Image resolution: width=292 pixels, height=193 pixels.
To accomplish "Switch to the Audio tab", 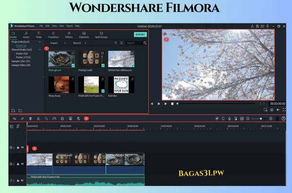I will pyautogui.click(x=26, y=35).
